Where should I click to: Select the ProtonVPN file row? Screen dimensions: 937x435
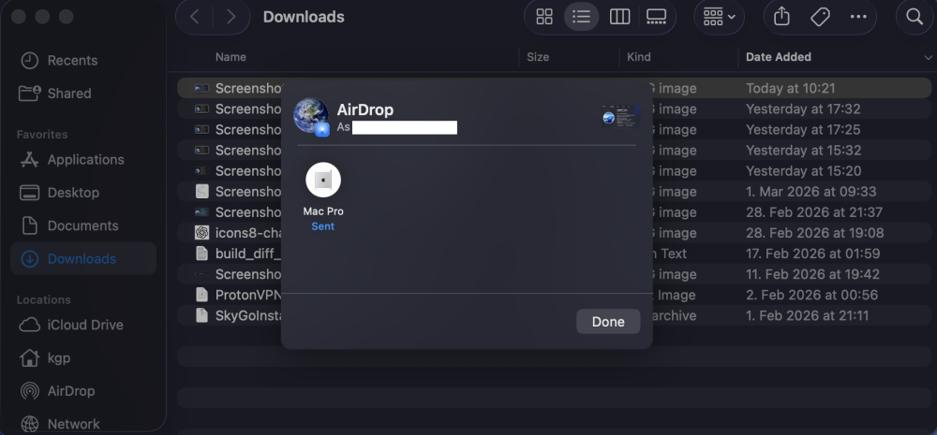pos(554,295)
